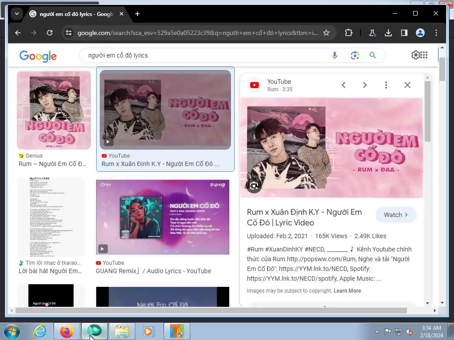Open the Chrome three-dot menu
The image size is (454, 340).
[x=436, y=33]
